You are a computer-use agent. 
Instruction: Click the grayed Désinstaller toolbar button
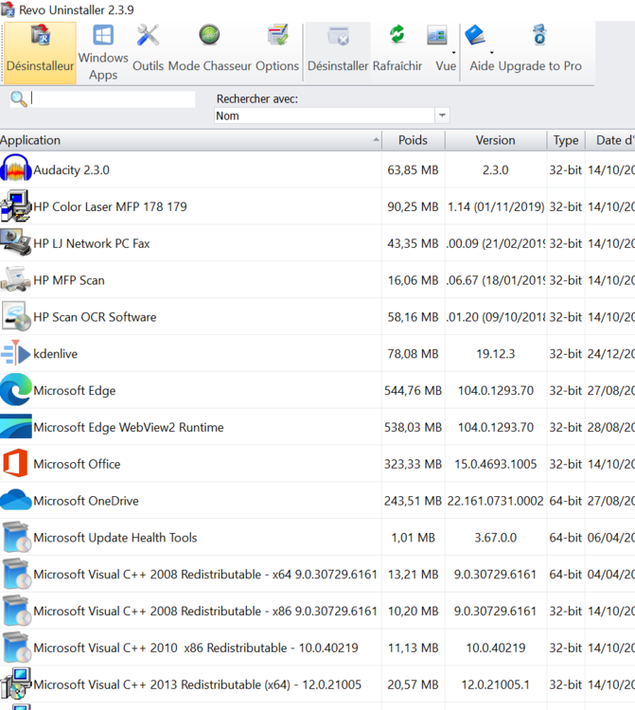coord(338,50)
